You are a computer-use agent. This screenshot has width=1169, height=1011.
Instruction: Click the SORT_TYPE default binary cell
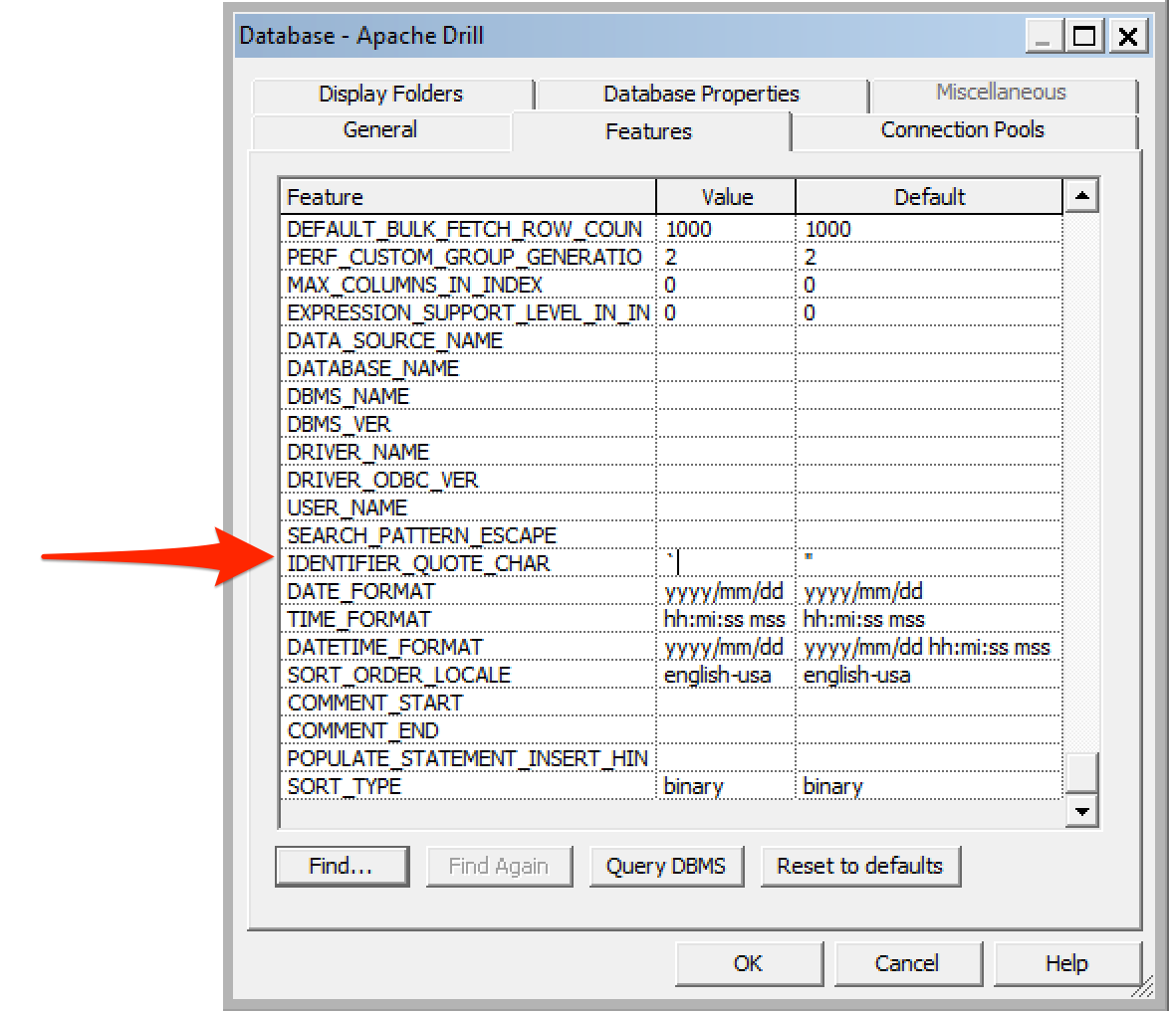coord(928,787)
